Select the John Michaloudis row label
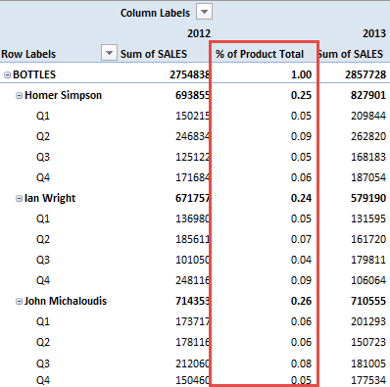 pos(66,301)
